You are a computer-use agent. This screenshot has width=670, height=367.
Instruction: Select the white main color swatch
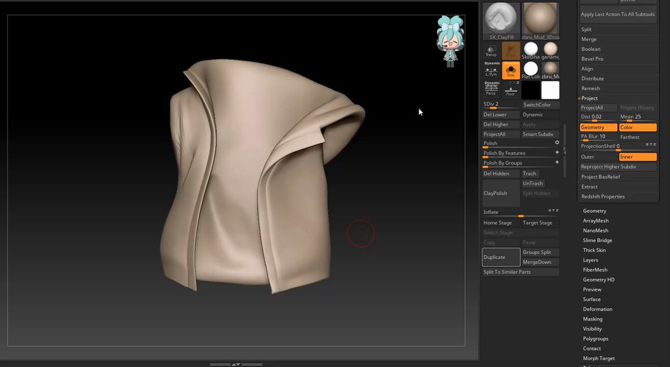tap(551, 90)
